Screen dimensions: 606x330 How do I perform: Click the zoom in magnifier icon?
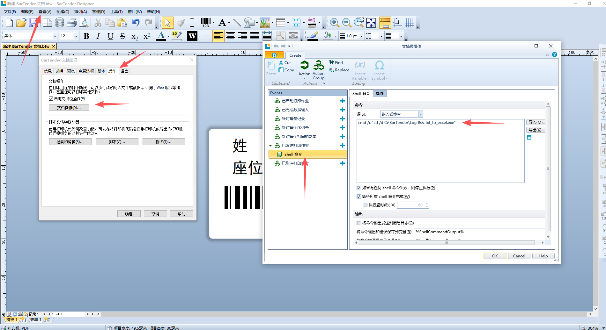334,23
